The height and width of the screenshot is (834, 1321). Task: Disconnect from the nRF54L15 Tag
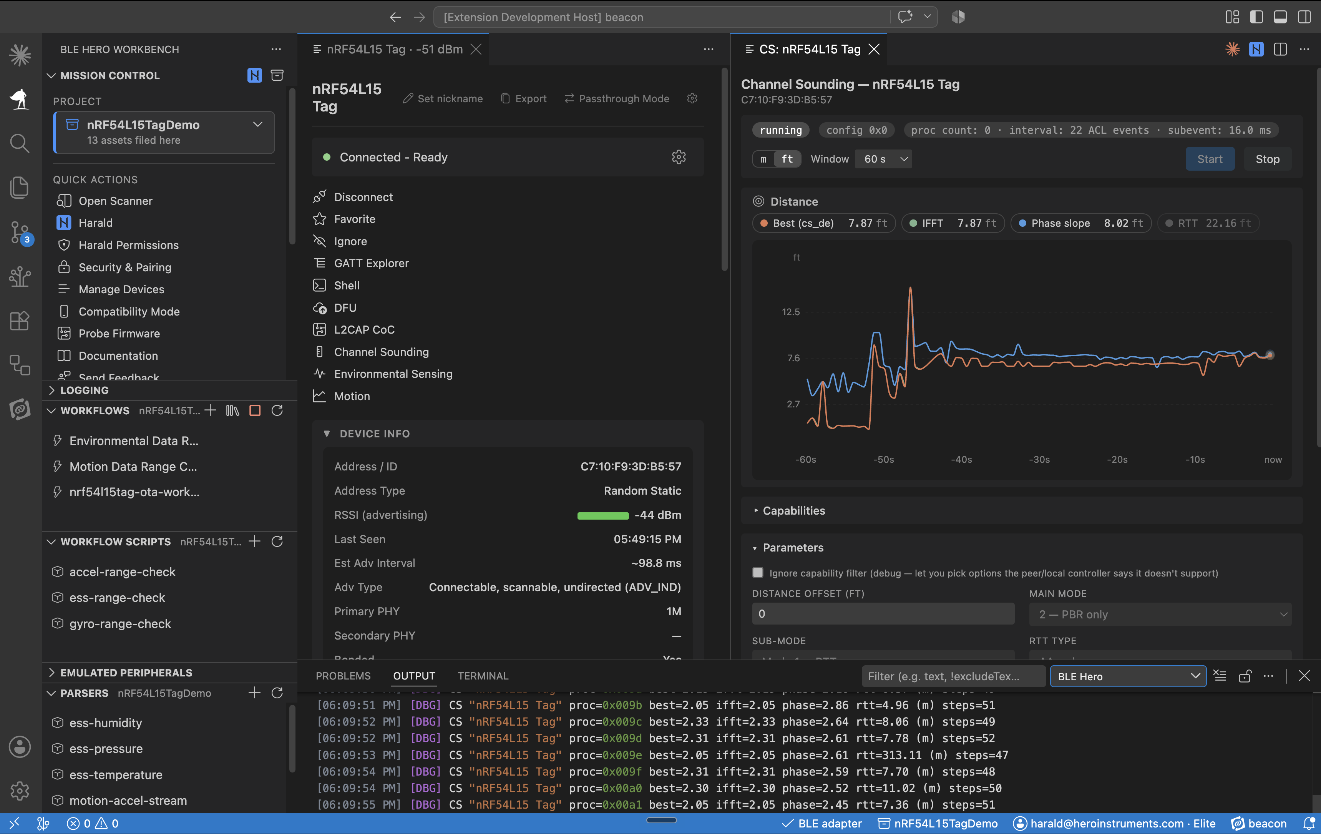(x=363, y=197)
